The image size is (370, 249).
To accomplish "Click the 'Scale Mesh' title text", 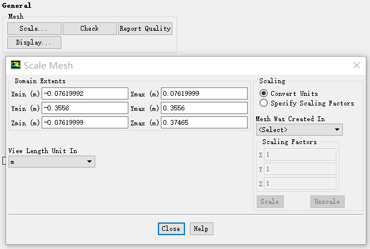I will click(48, 65).
